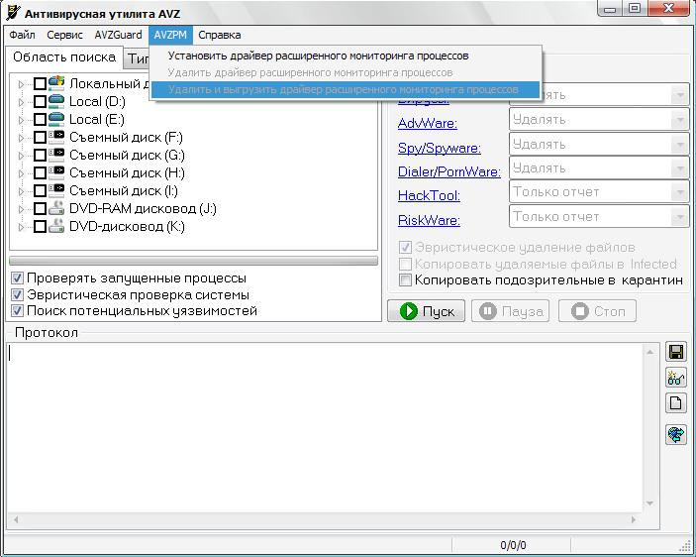Expand the Local (E:) tree node

21,120
